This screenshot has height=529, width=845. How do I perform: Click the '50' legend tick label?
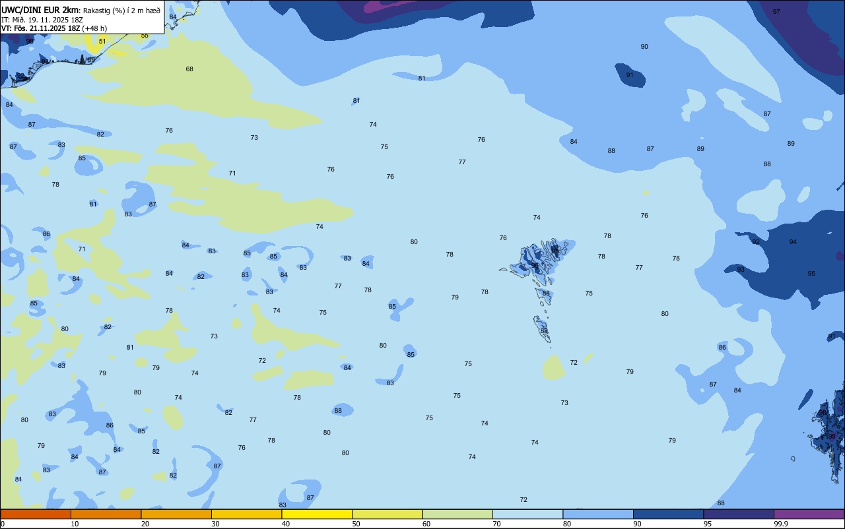coord(356,524)
